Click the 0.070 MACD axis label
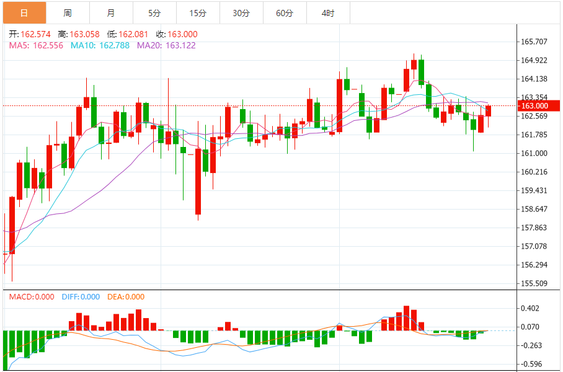 tap(530, 327)
